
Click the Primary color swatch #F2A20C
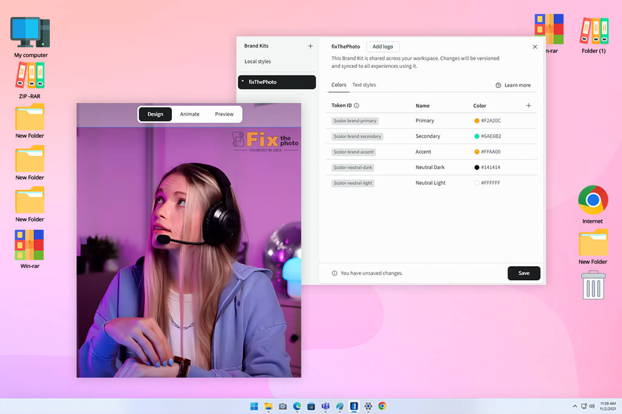pyautogui.click(x=477, y=121)
